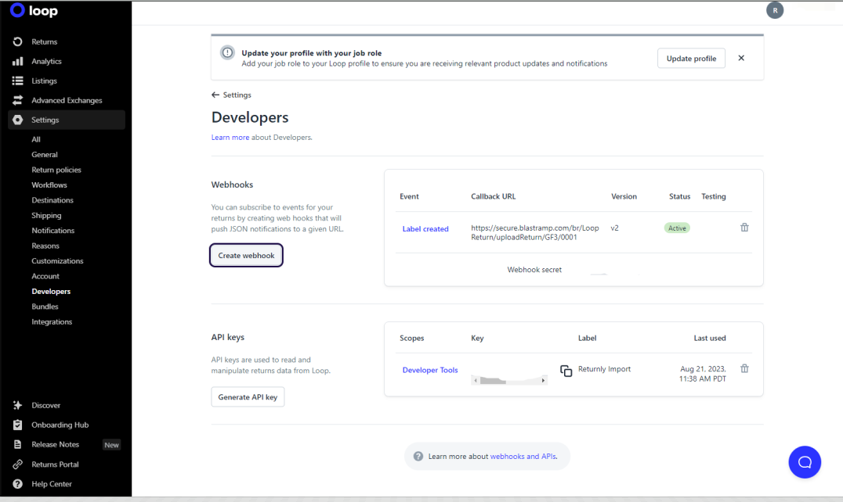This screenshot has width=843, height=502.
Task: Click the Scopes column header
Action: [x=412, y=338]
